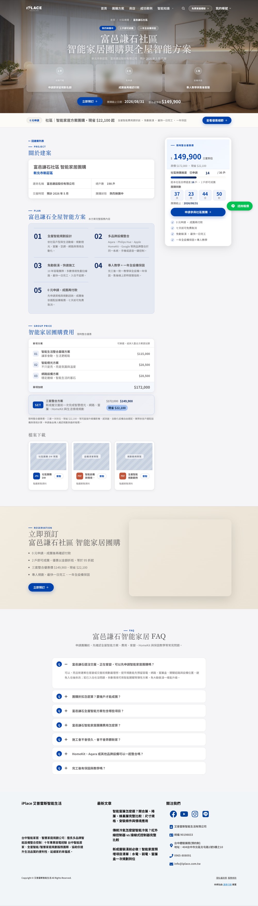Expand FAQ 完工後有保固與教學嗎？
The height and width of the screenshot is (906, 258).
pos(129,768)
